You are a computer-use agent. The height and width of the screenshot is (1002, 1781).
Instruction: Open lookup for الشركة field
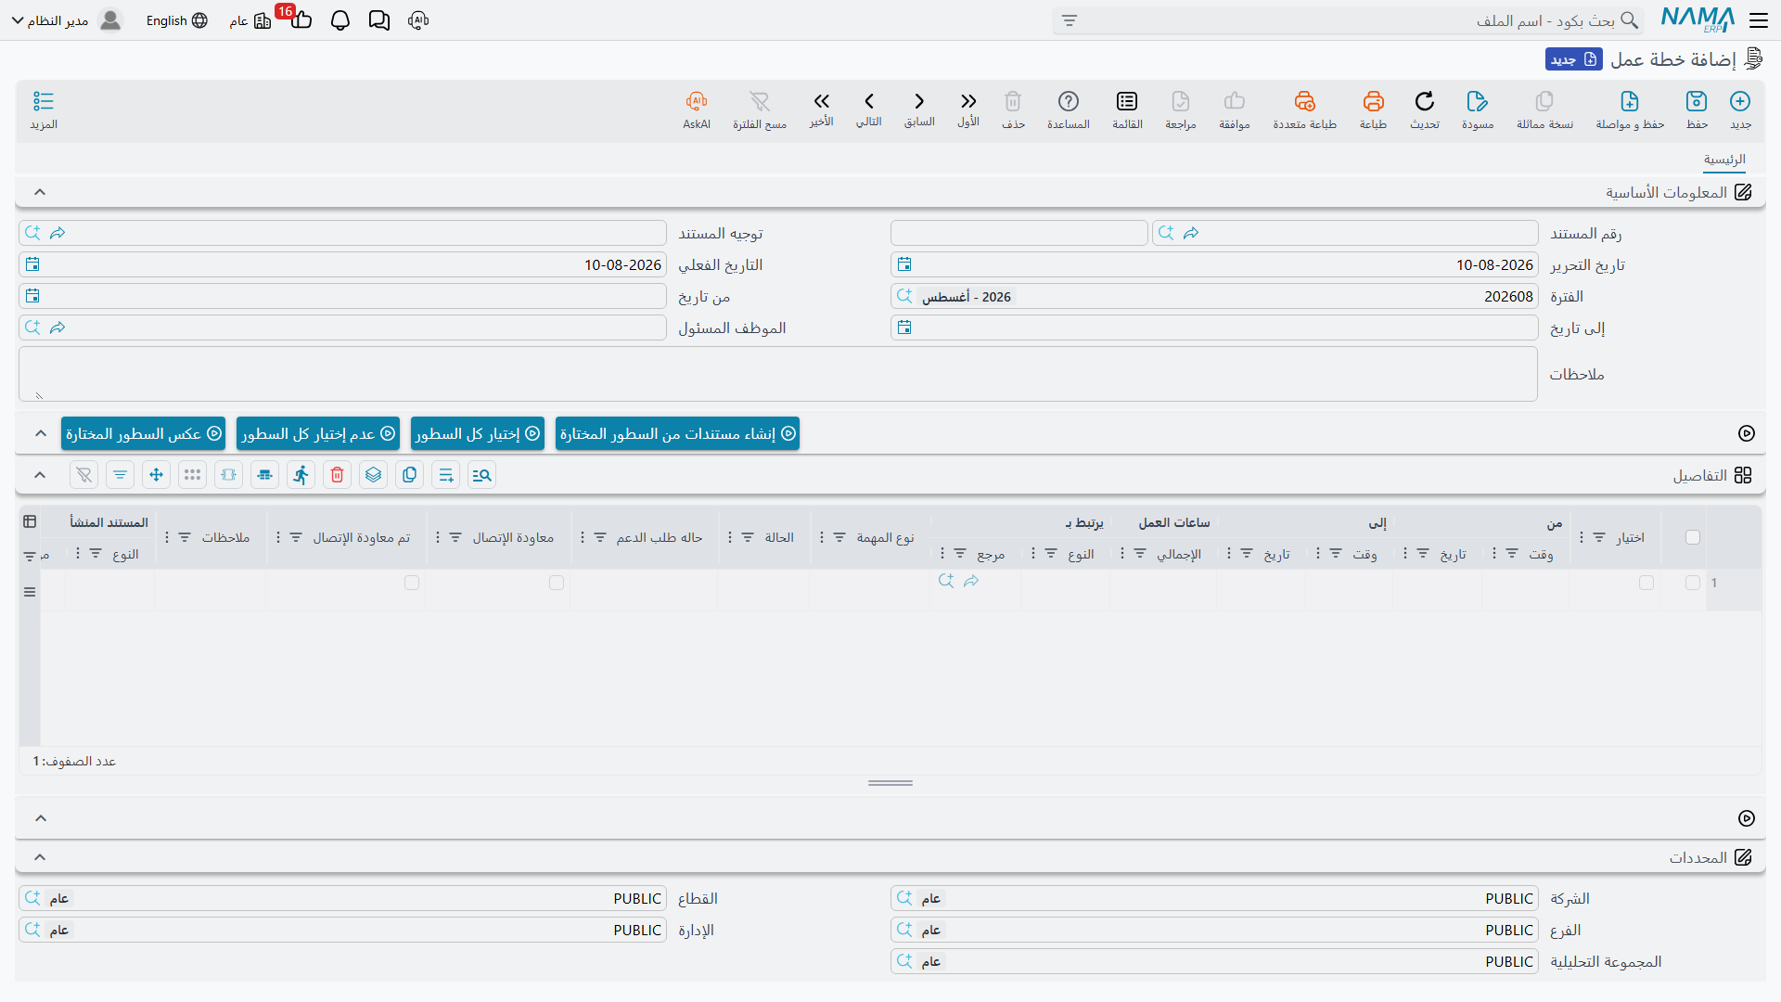click(904, 898)
